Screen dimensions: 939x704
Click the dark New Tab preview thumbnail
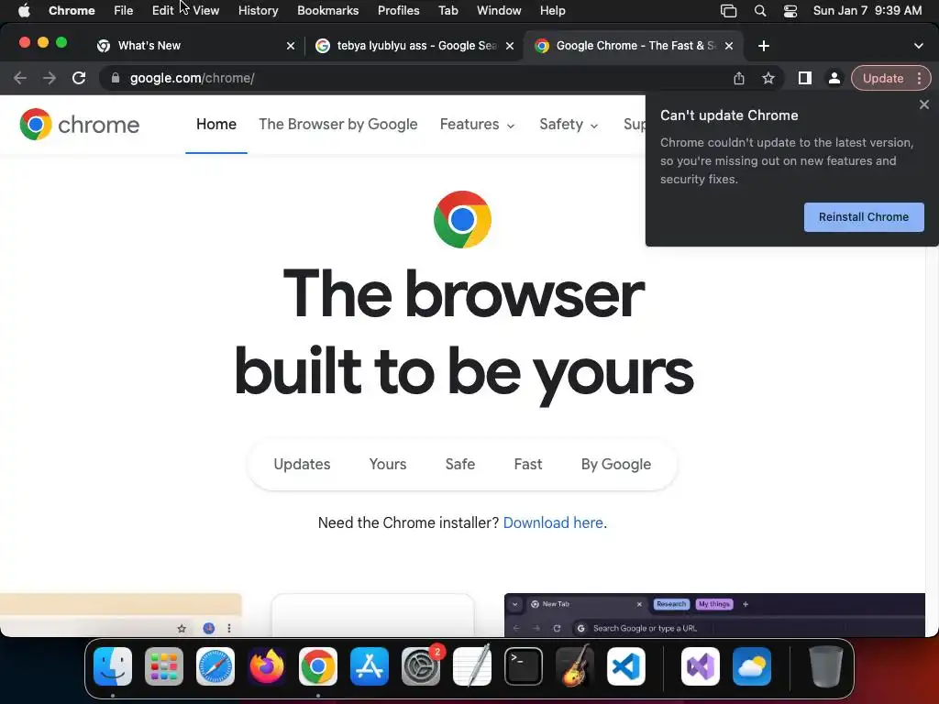(x=714, y=615)
